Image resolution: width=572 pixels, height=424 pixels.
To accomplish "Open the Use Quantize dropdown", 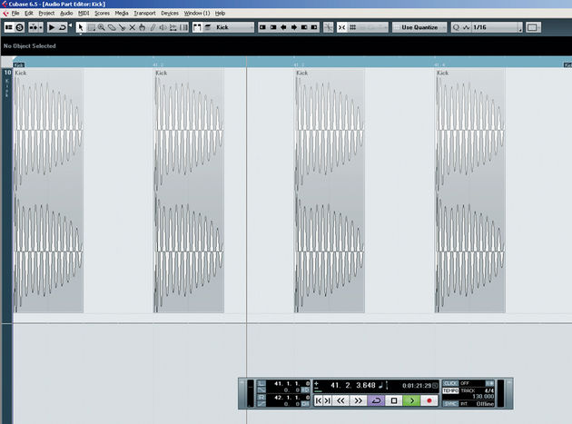I will [x=419, y=27].
